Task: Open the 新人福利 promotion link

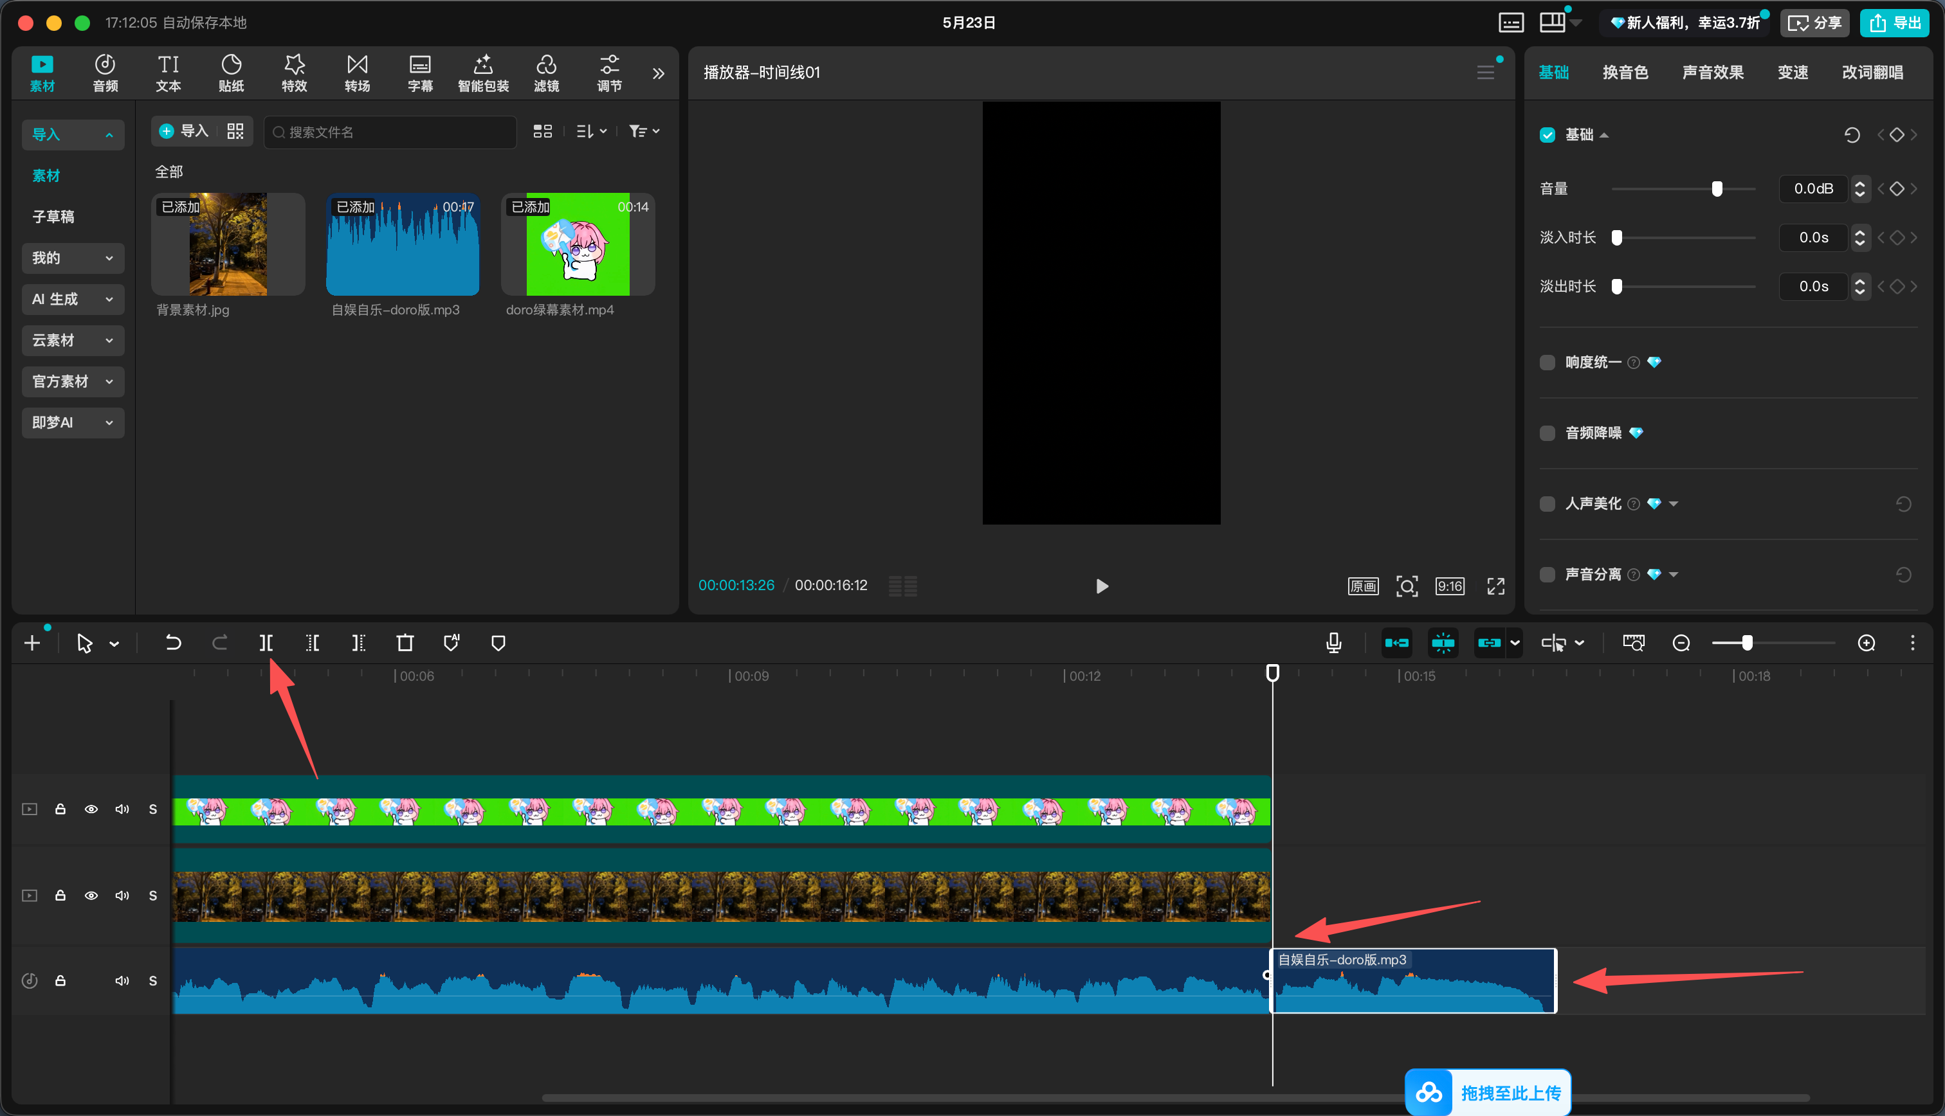Action: point(1685,22)
